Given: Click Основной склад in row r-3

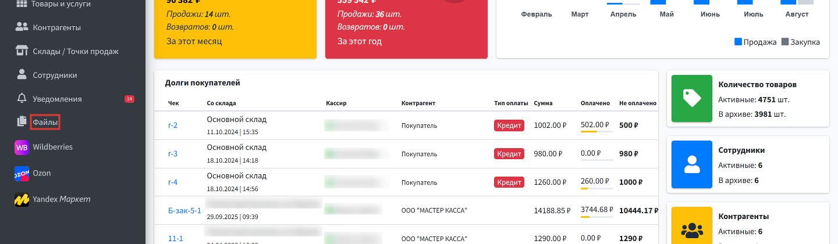Looking at the screenshot, I should click(236, 148).
